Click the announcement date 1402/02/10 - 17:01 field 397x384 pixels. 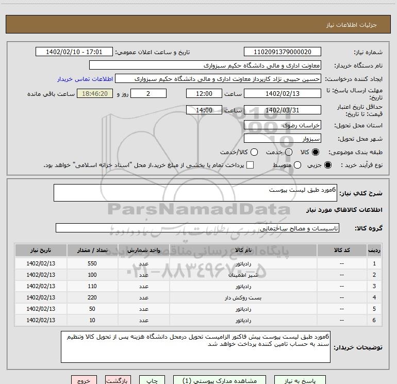tap(74, 52)
